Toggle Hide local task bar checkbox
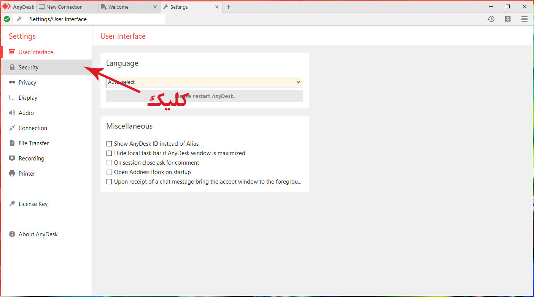 109,153
